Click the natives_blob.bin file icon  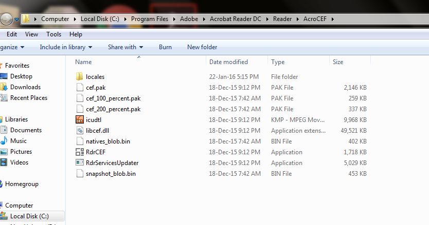(80, 141)
